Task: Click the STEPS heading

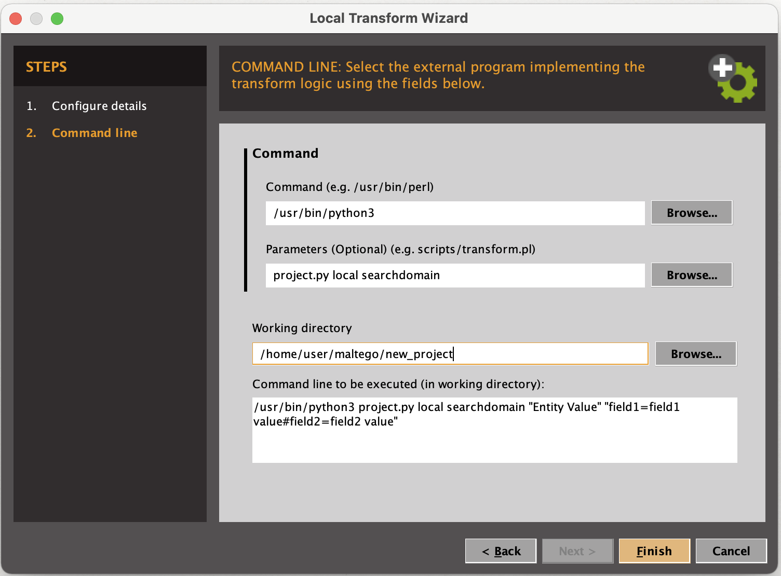Action: 46,67
